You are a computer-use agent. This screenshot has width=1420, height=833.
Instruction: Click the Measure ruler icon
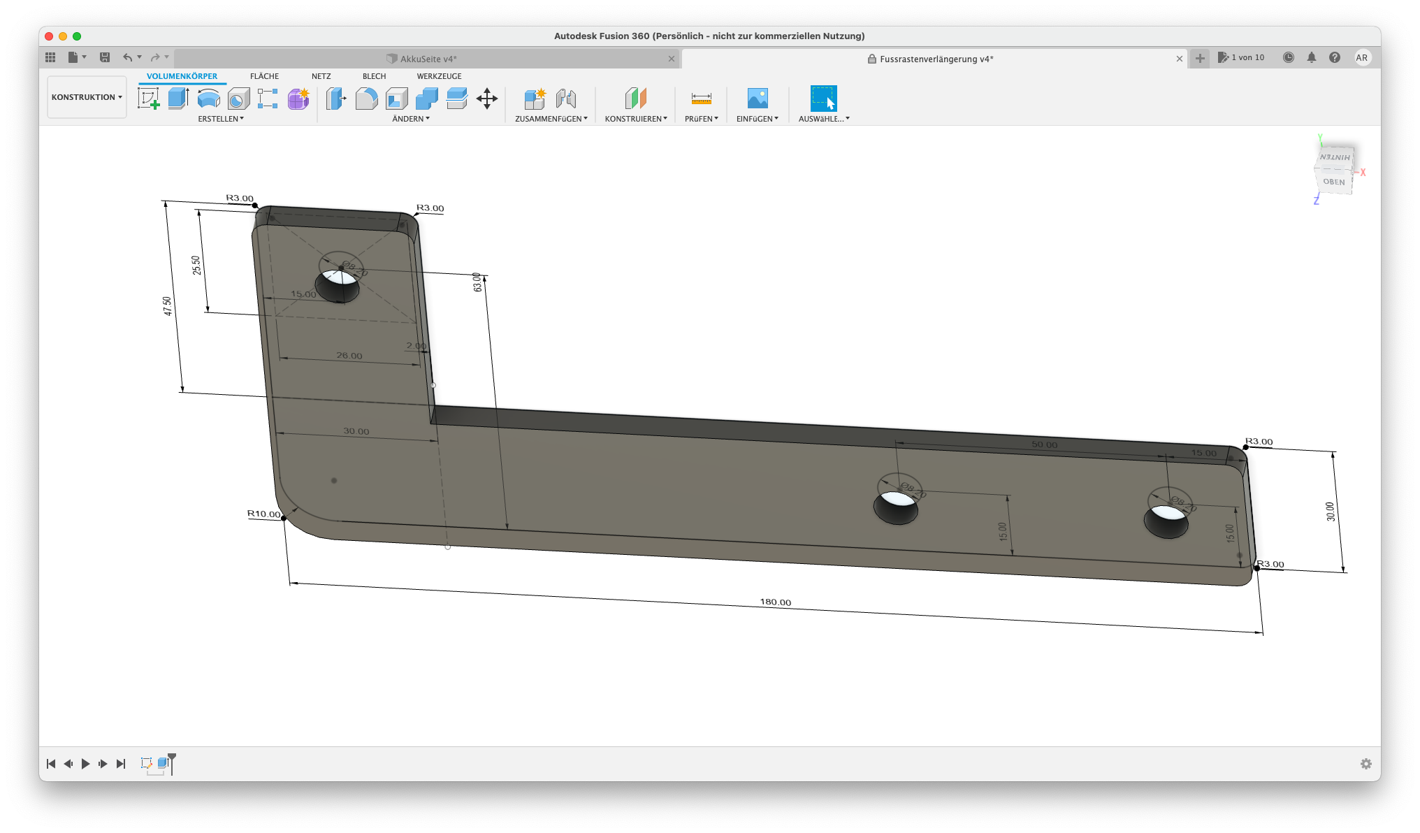tap(701, 99)
